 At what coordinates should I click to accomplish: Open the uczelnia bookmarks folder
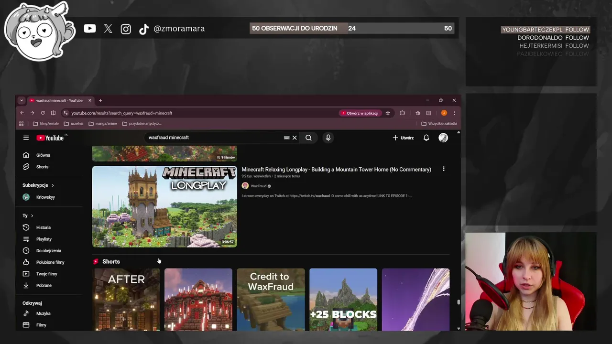point(73,124)
